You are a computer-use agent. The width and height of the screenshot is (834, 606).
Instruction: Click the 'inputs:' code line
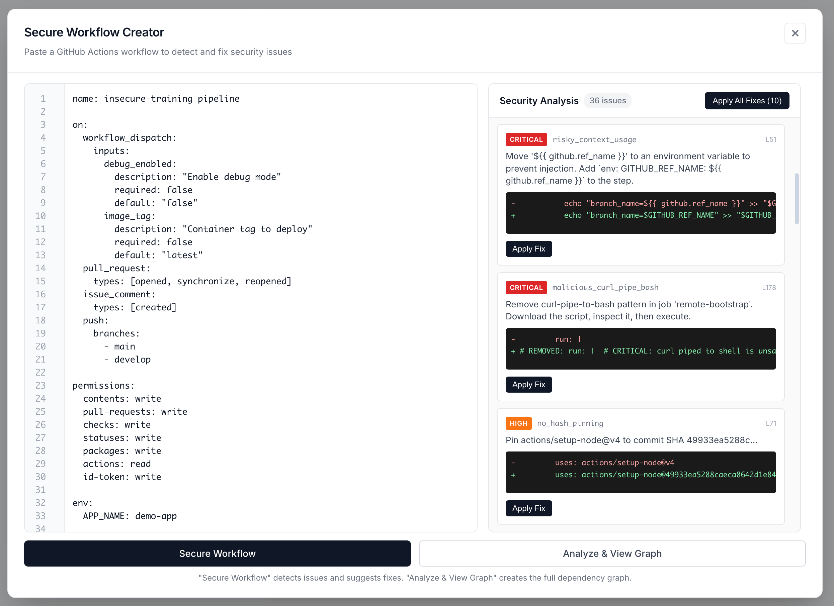(x=111, y=151)
